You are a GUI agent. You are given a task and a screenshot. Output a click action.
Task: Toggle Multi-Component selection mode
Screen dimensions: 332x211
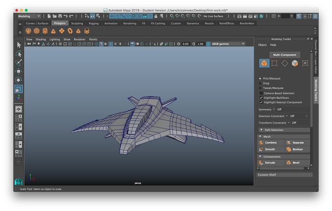pos(285,55)
